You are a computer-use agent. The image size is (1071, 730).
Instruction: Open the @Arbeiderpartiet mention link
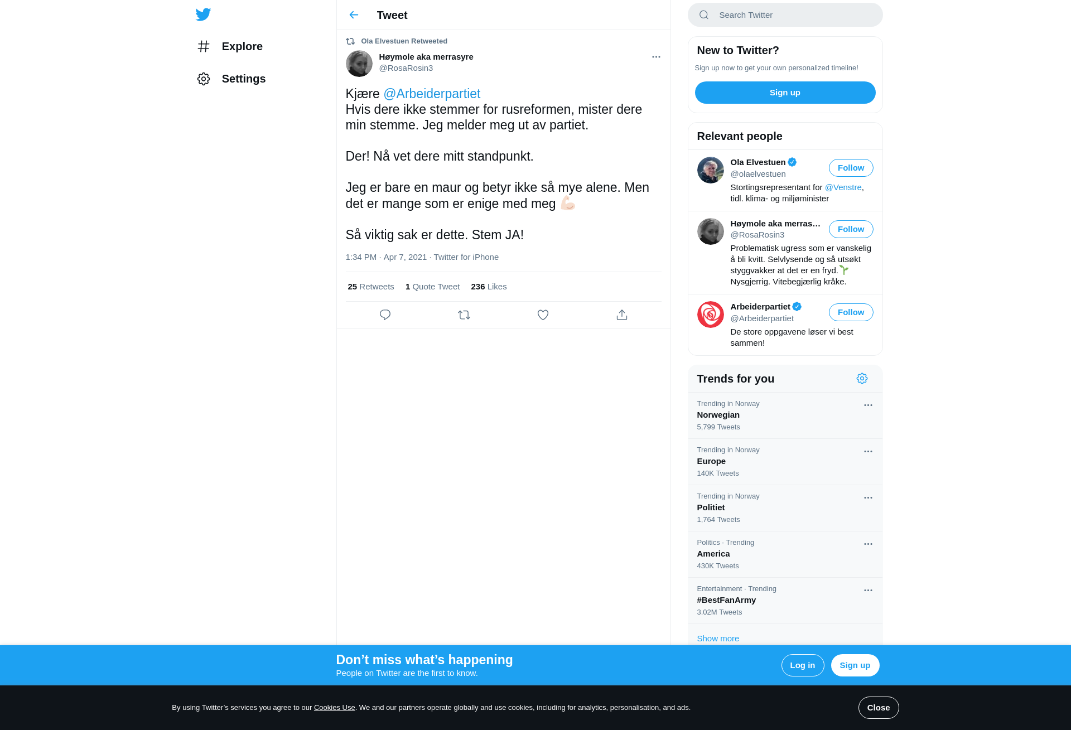pyautogui.click(x=432, y=94)
